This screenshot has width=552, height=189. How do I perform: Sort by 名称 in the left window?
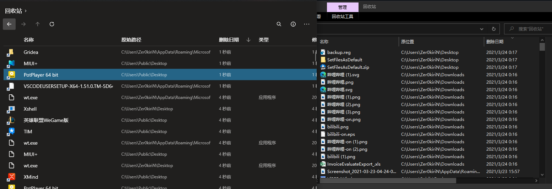point(29,40)
